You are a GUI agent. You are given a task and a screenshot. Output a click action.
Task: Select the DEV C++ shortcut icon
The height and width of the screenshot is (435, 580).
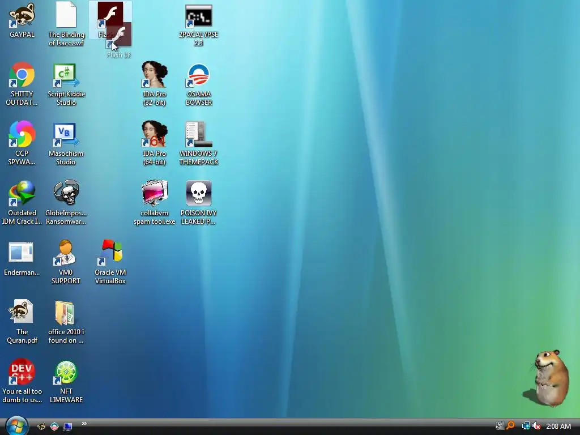(22, 381)
